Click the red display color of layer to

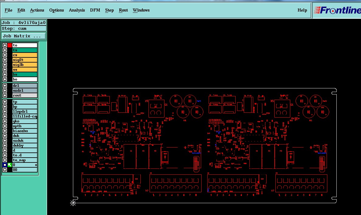10,45
